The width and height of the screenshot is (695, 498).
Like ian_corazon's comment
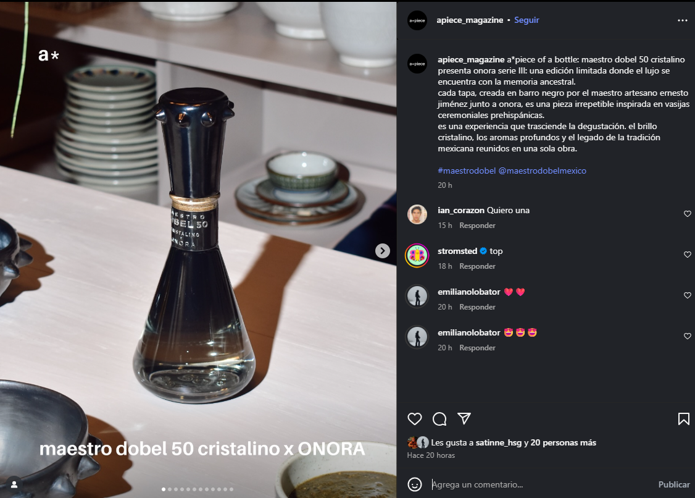(x=687, y=214)
